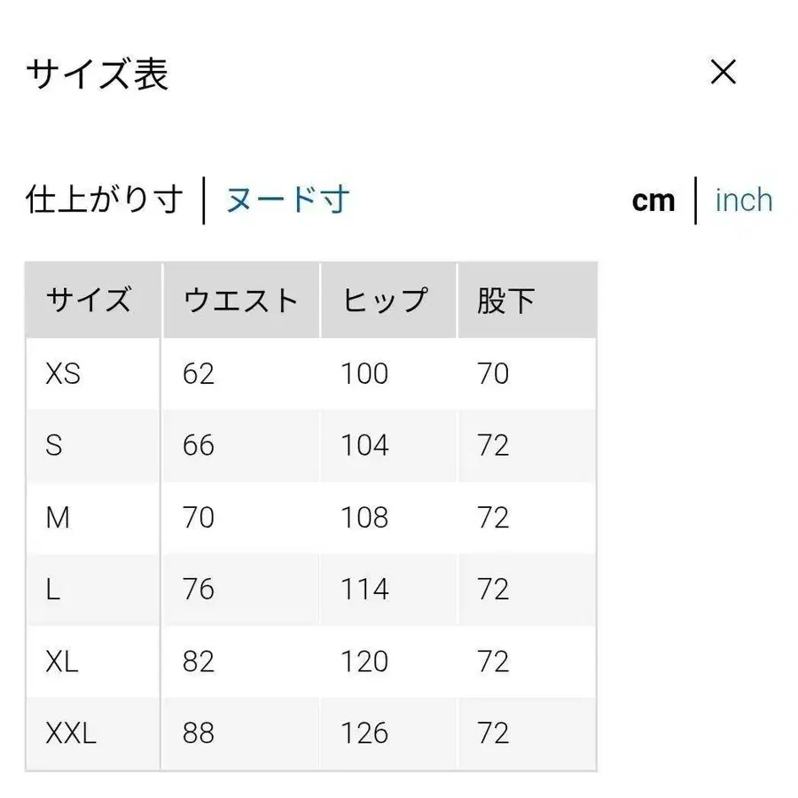The image size is (798, 798).
Task: Switch units to cm
Action: point(653,201)
